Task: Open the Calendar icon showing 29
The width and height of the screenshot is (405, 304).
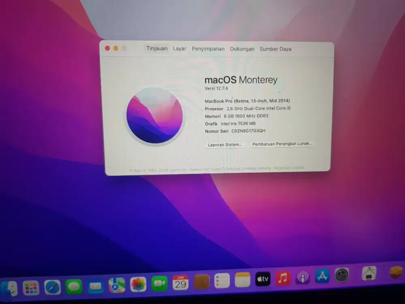Action: point(181,283)
